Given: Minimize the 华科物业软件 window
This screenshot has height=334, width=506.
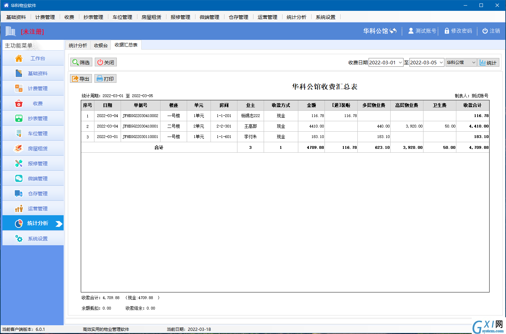Looking at the screenshot, I should point(465,5).
